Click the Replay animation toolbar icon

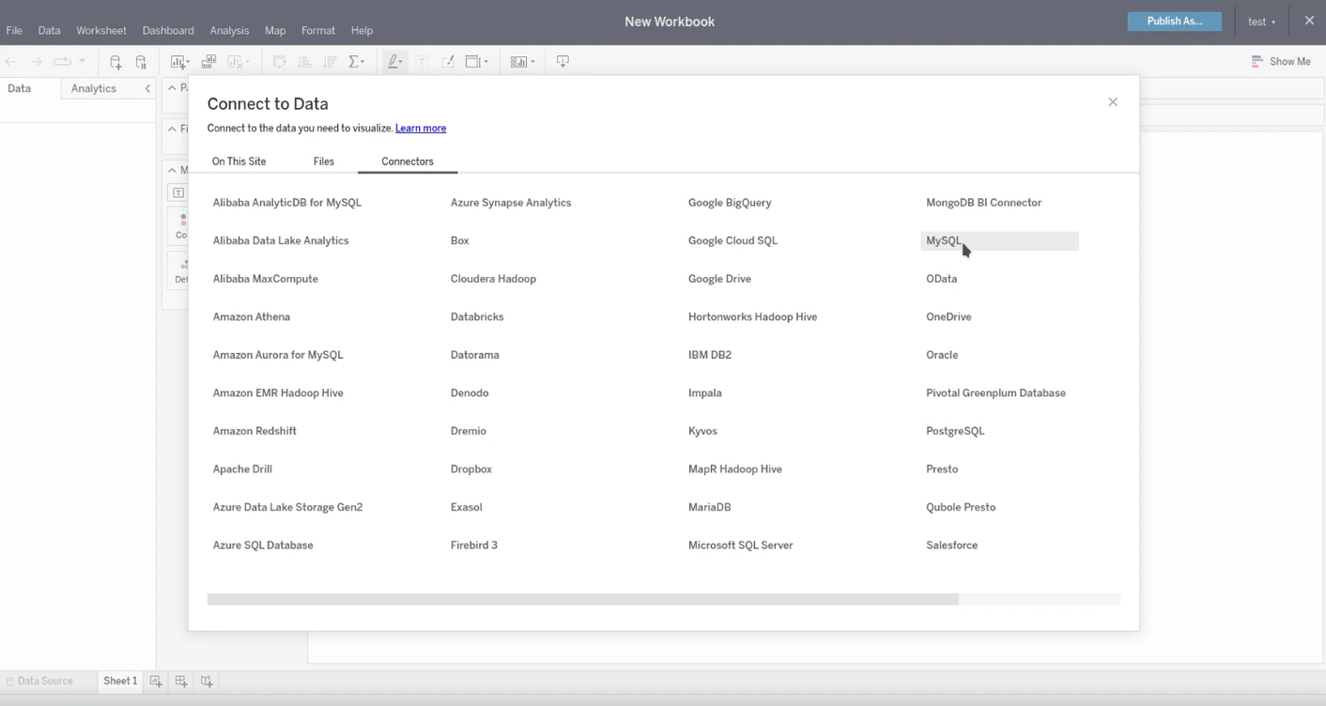[62, 62]
